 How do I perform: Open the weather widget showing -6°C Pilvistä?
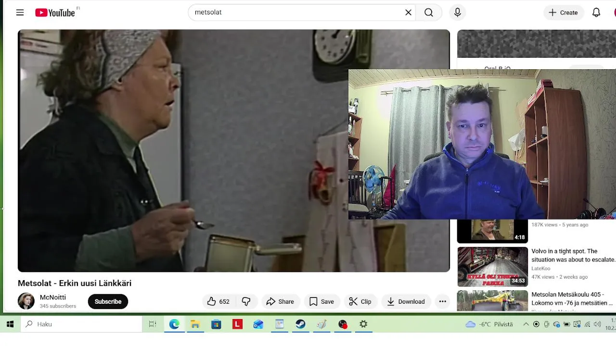489,324
